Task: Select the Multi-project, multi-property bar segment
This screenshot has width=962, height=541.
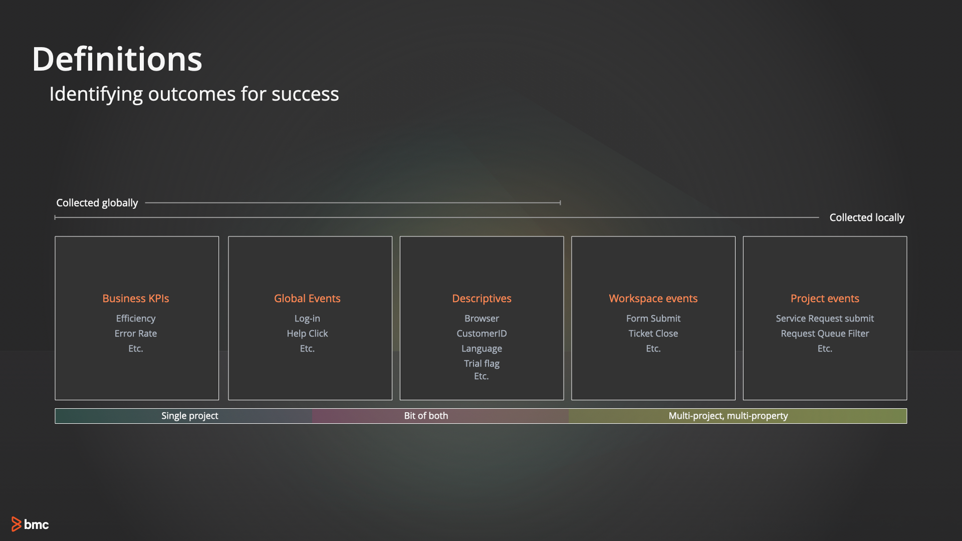Action: (728, 416)
